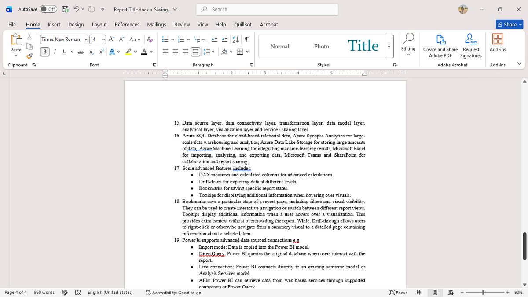
Task: Open the File tab
Action: pyautogui.click(x=12, y=25)
